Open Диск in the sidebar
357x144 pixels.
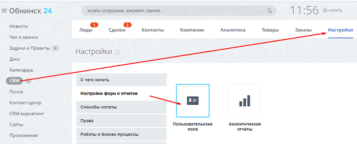pyautogui.click(x=15, y=59)
